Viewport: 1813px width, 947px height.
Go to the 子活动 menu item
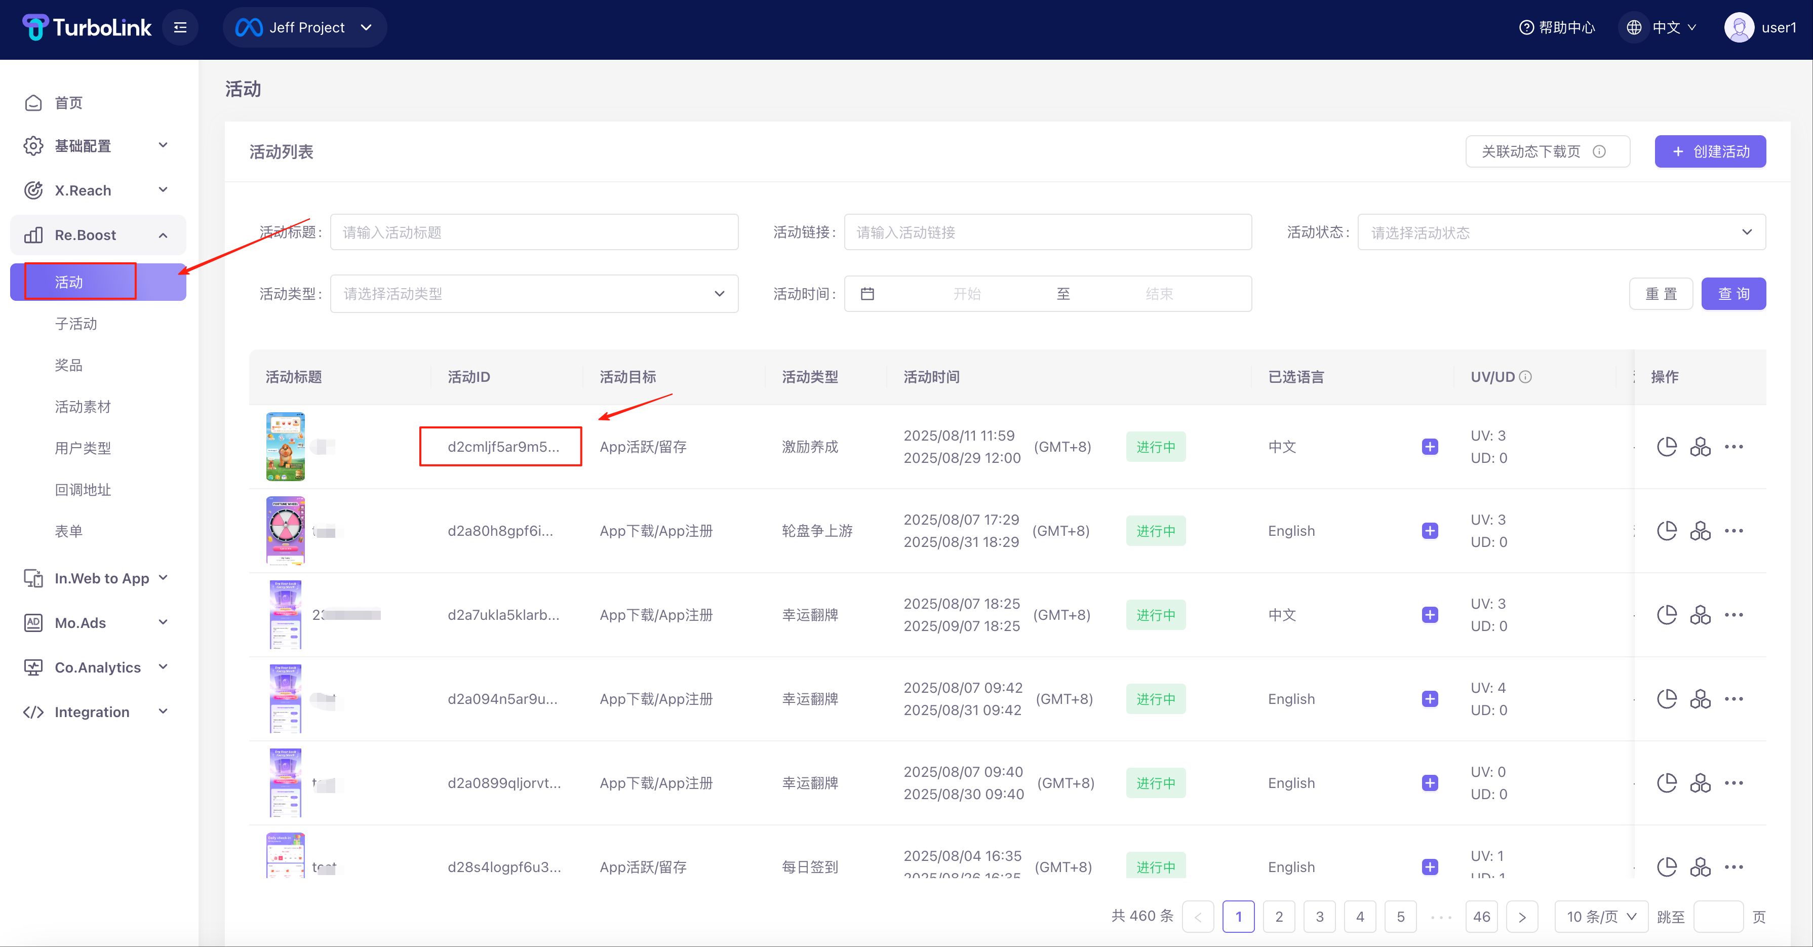click(x=76, y=324)
